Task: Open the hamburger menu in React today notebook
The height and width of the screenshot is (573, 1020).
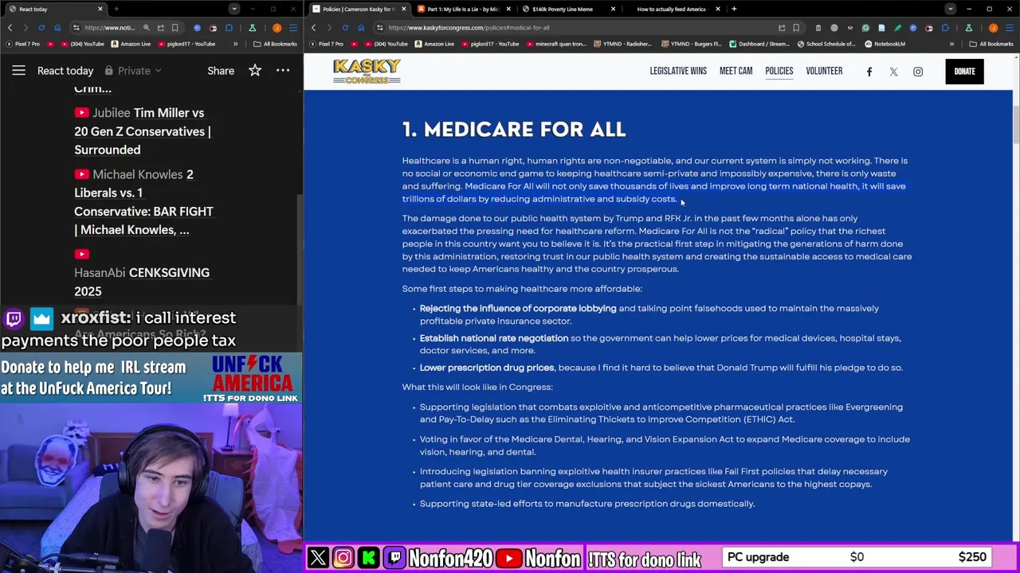Action: [18, 71]
